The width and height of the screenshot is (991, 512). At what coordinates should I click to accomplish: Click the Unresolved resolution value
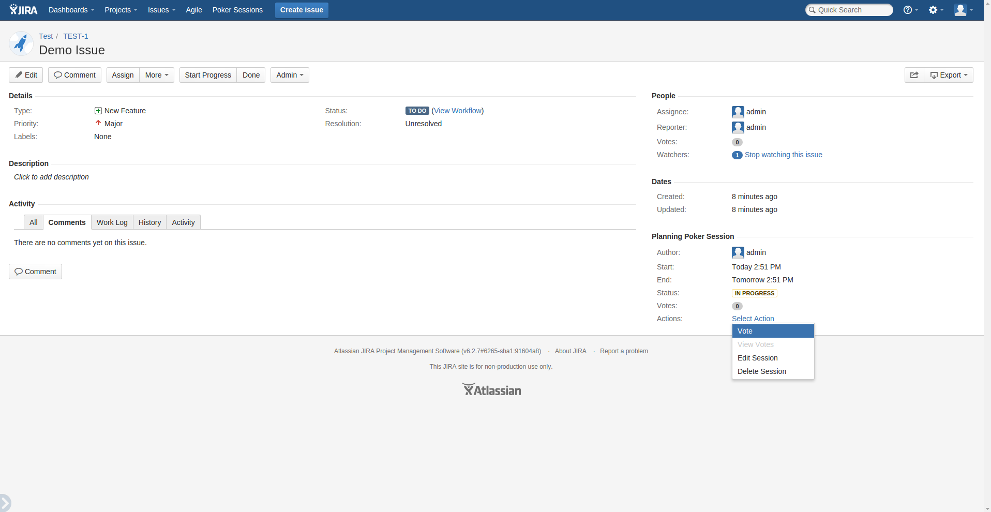(x=424, y=124)
